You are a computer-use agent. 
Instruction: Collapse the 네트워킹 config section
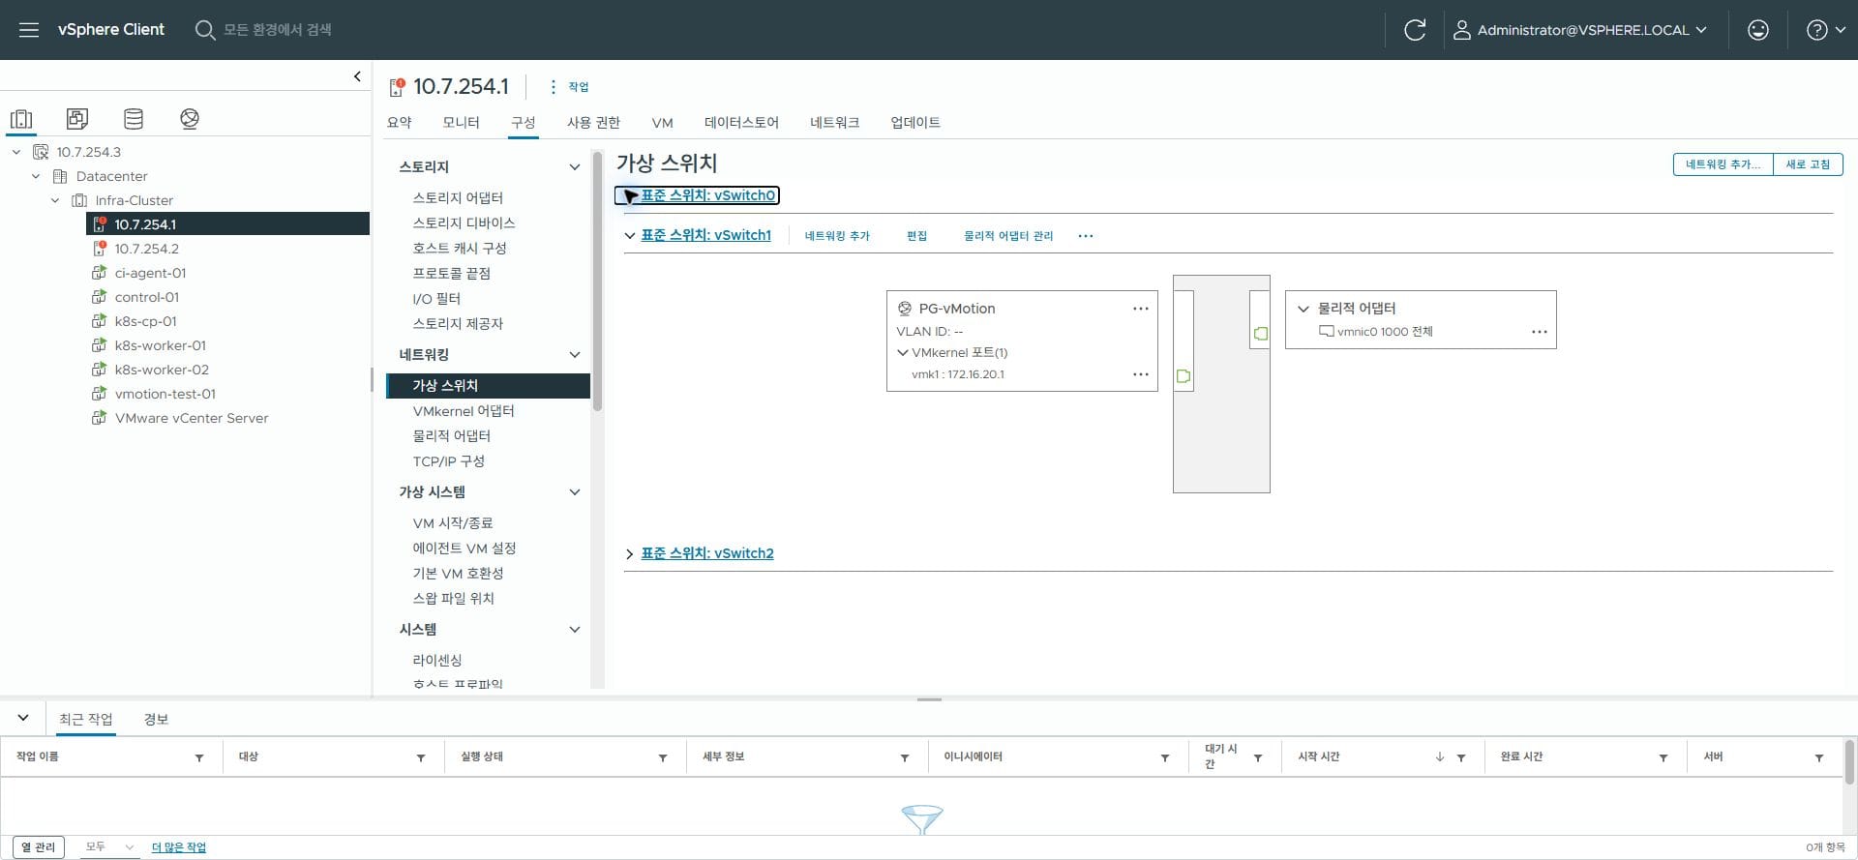click(x=574, y=355)
